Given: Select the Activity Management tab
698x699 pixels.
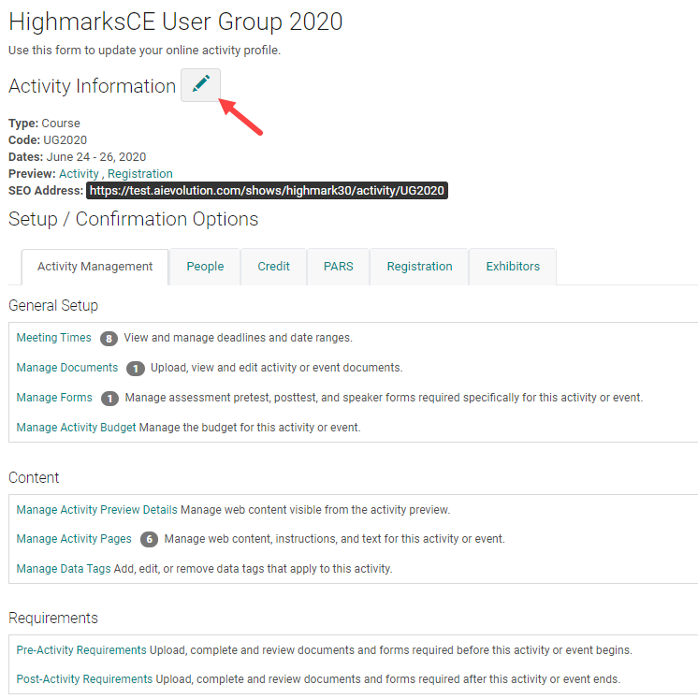Looking at the screenshot, I should click(95, 267).
